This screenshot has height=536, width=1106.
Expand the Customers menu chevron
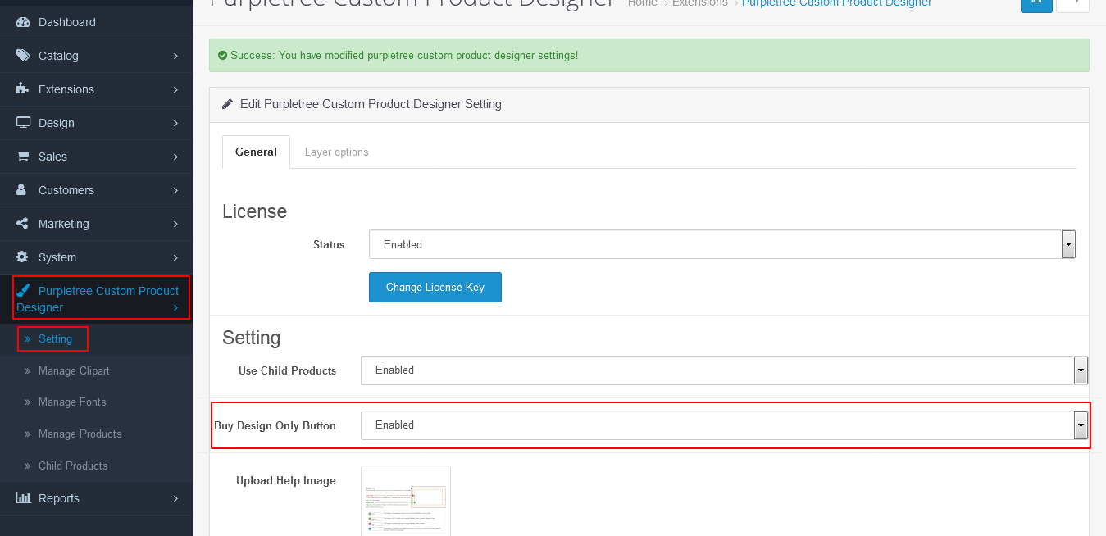175,190
